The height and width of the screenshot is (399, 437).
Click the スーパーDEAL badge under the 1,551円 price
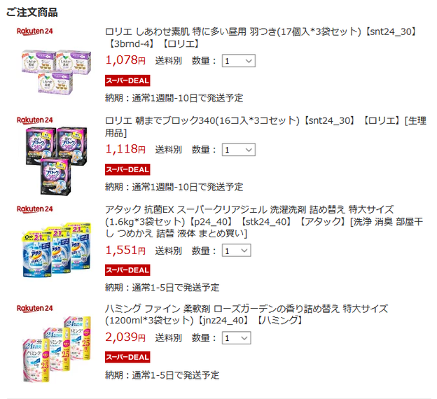click(127, 270)
